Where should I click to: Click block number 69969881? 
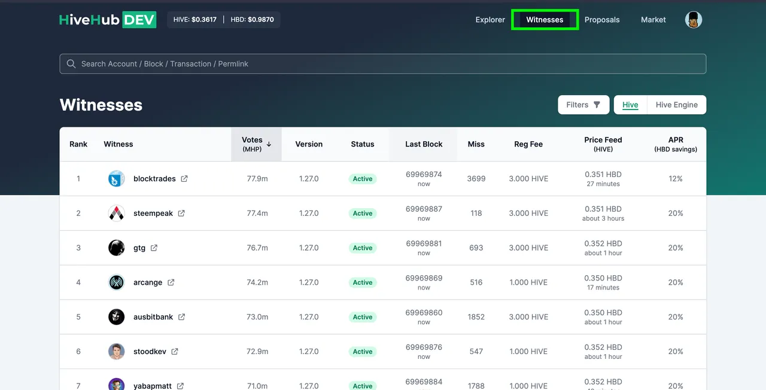tap(424, 243)
